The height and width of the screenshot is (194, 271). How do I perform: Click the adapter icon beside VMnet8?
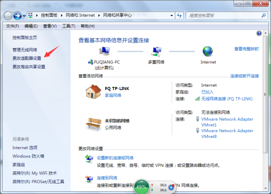197,130
